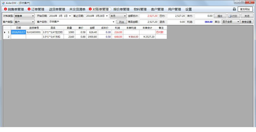The width and height of the screenshot is (256, 132).
Task: Expand the 客户类型 dropdown
Action: pyautogui.click(x=33, y=22)
